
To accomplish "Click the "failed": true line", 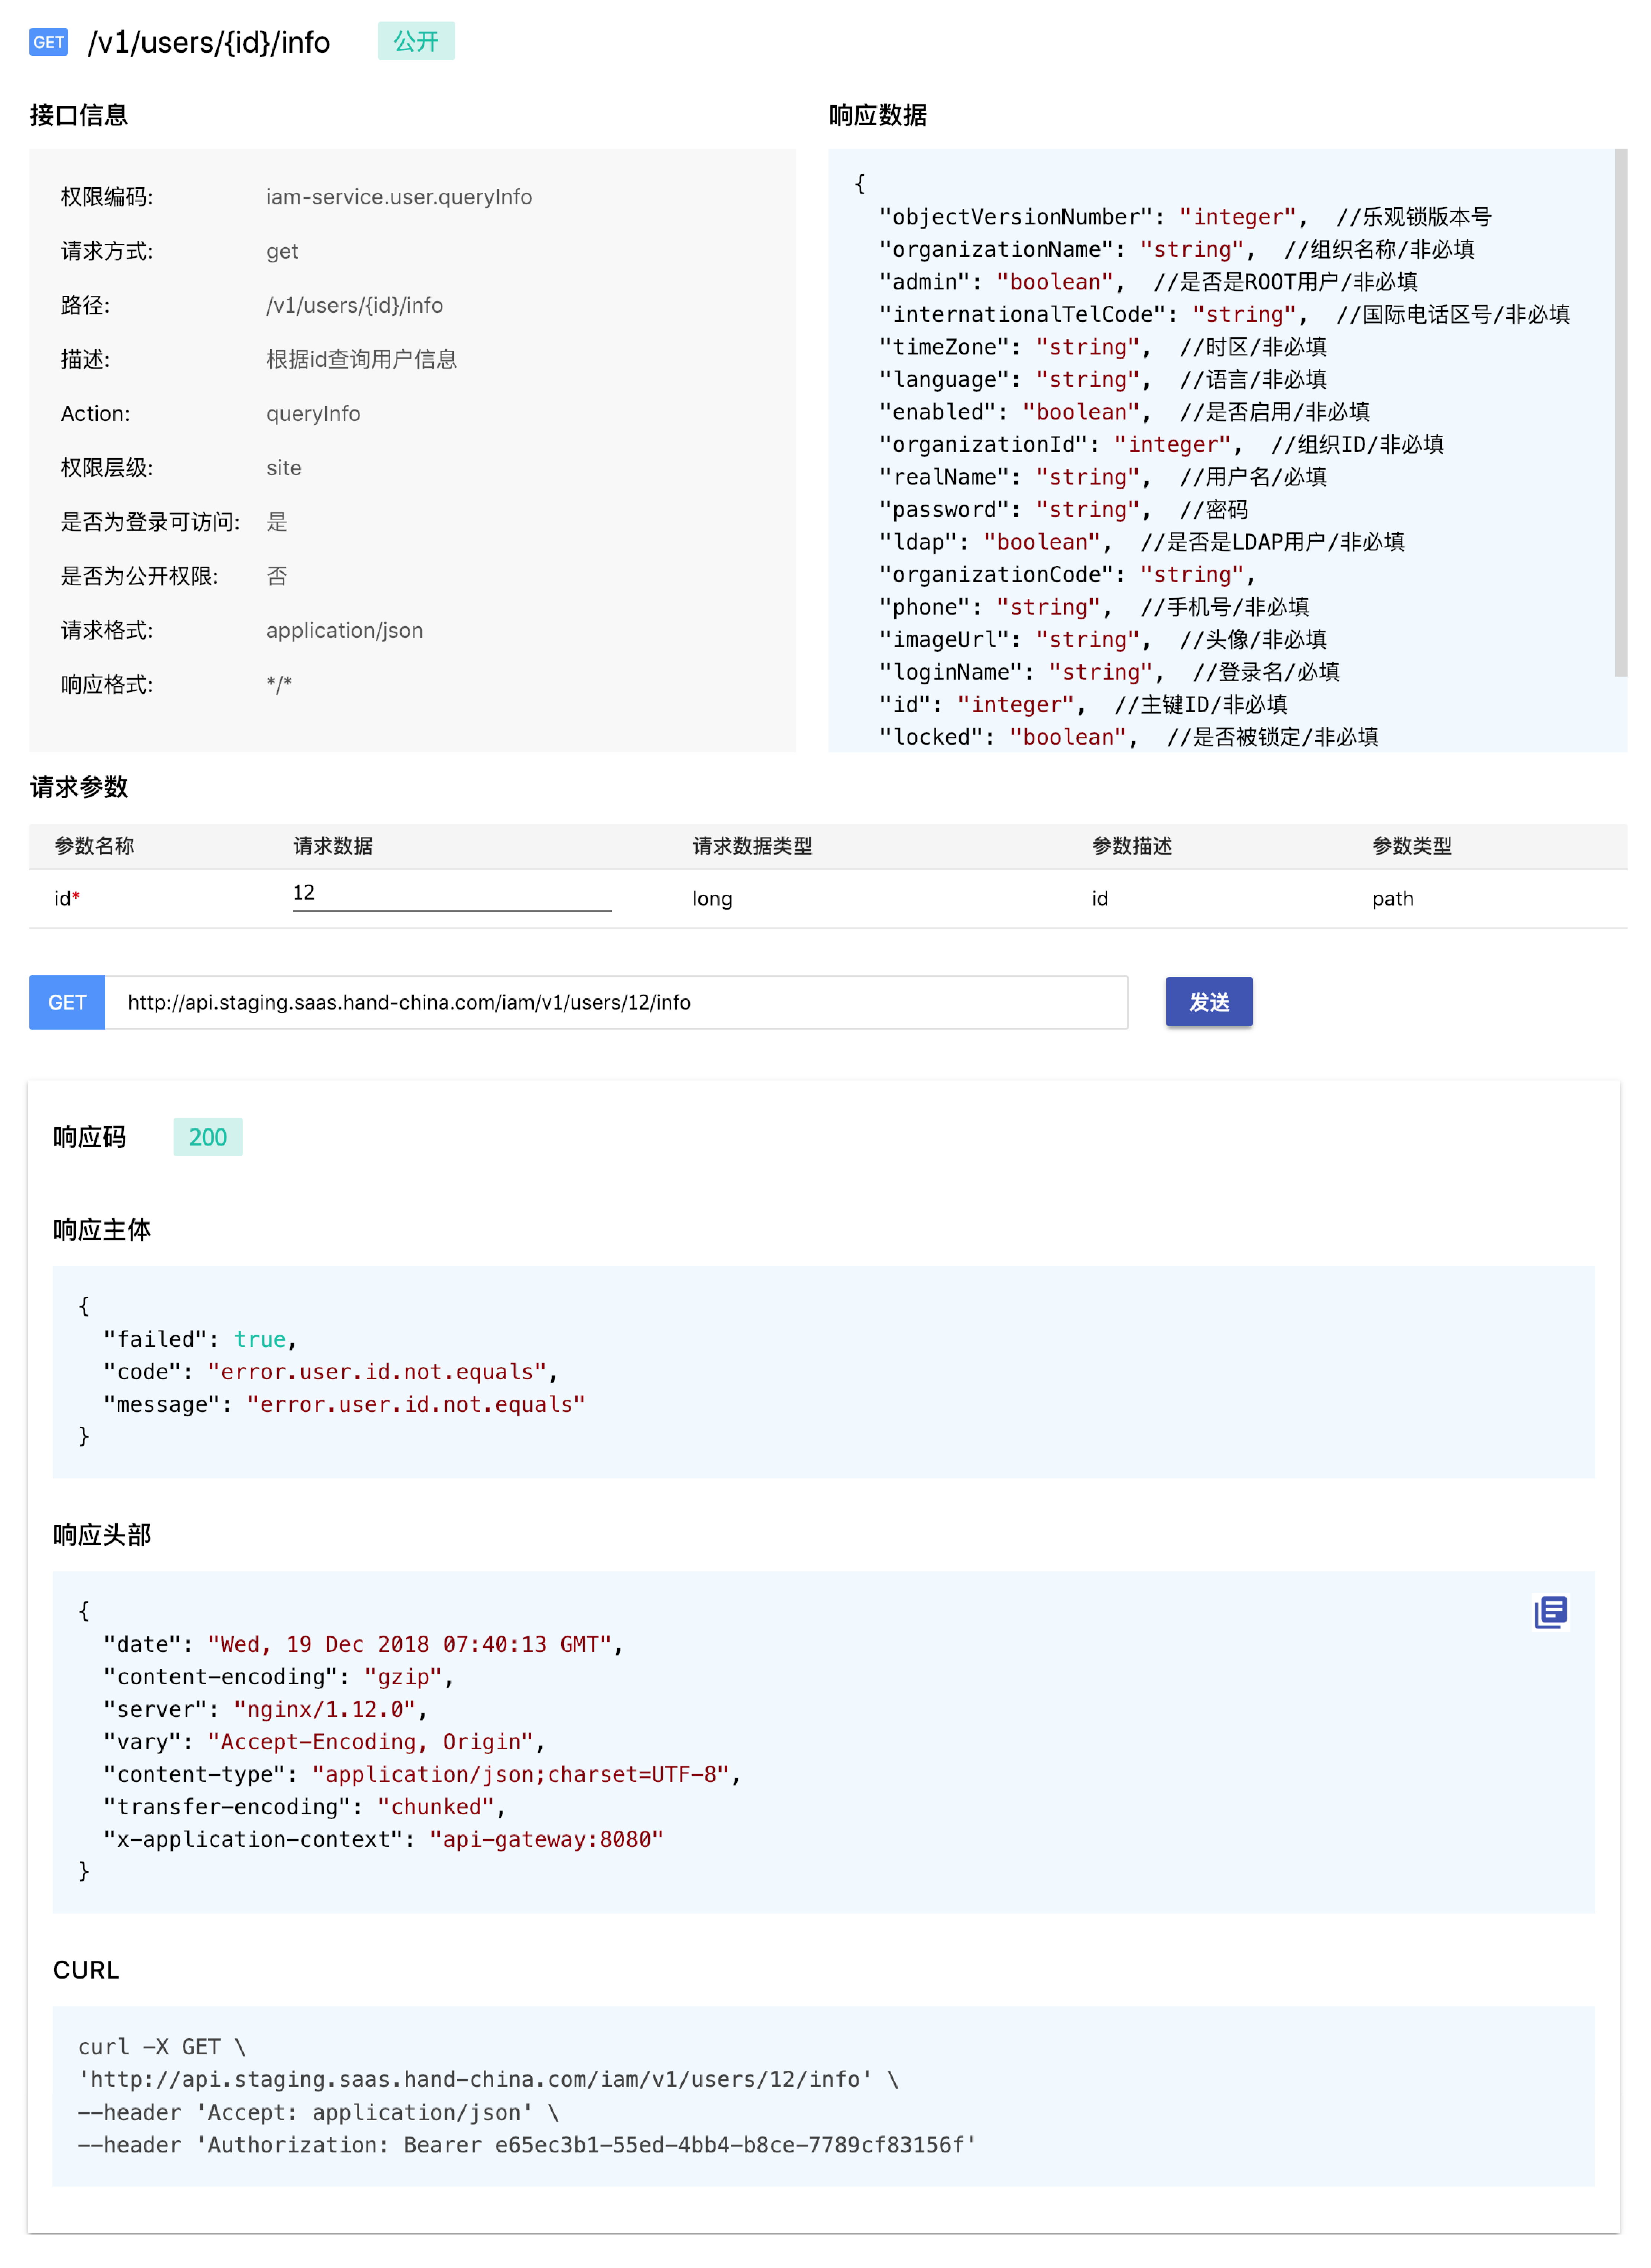I will (x=200, y=1339).
